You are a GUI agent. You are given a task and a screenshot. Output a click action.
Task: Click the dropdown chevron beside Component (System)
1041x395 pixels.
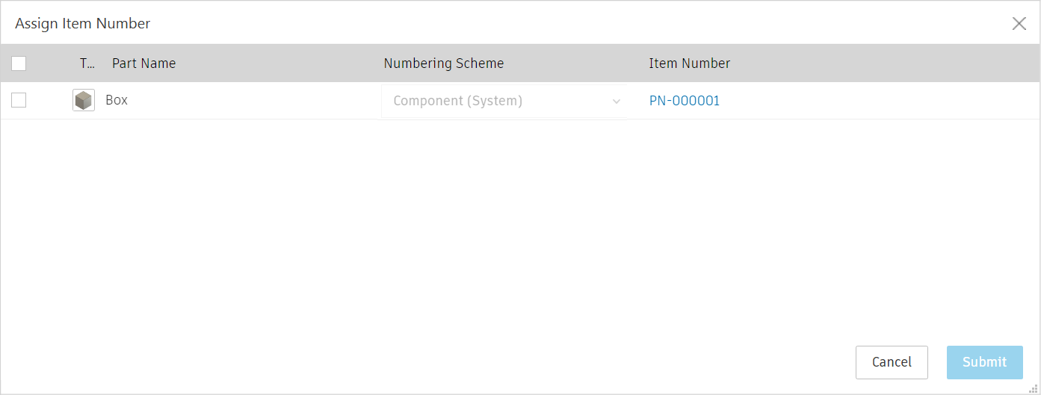coord(617,102)
